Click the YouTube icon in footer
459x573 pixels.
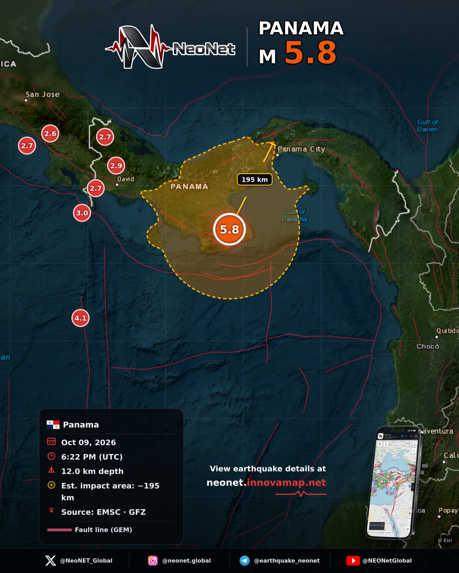(353, 561)
